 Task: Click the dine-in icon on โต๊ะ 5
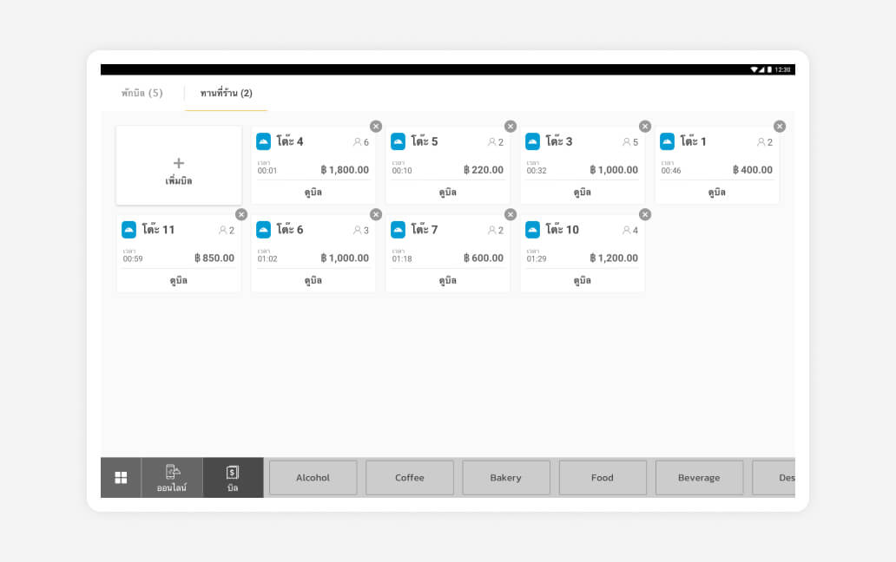(x=399, y=141)
